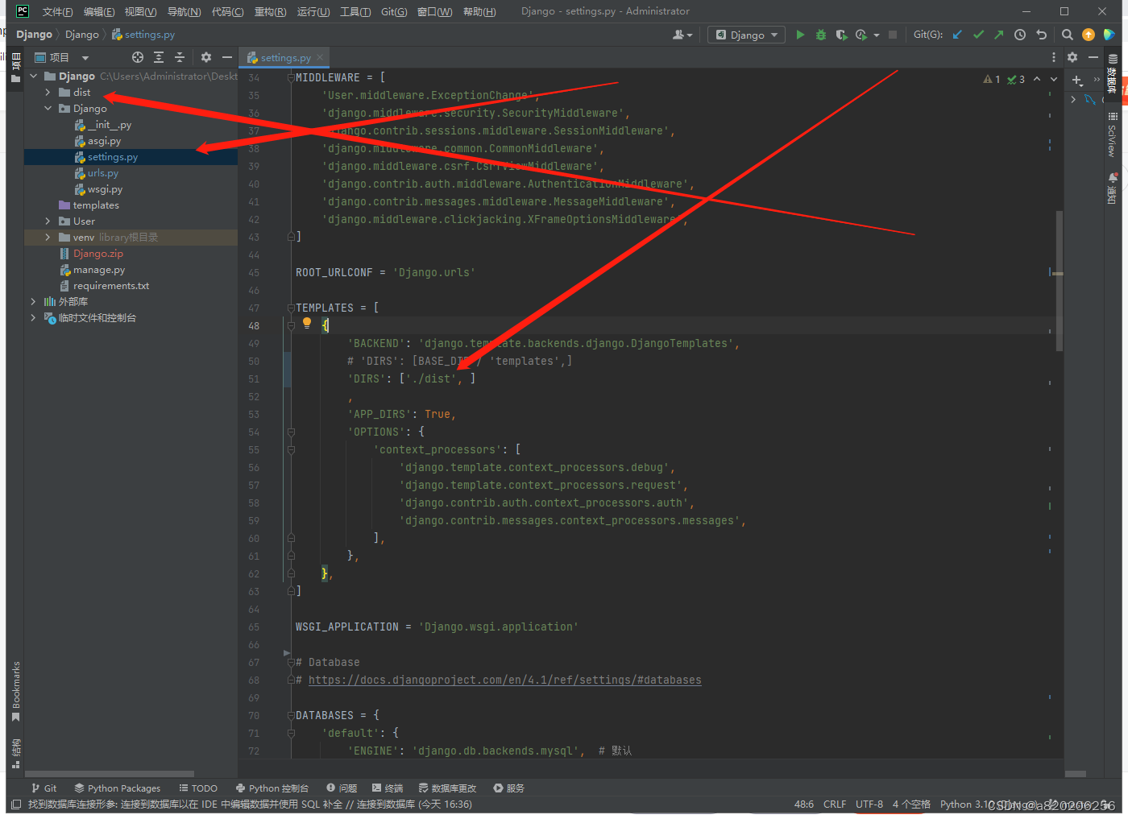The image size is (1128, 819).
Task: Open the Django run configuration dropdown
Action: pos(745,34)
